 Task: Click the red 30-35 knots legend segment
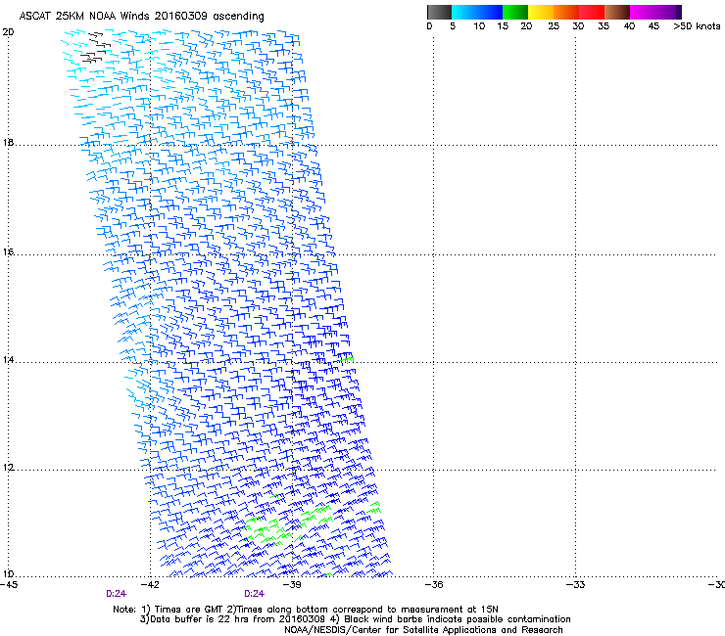coord(592,12)
